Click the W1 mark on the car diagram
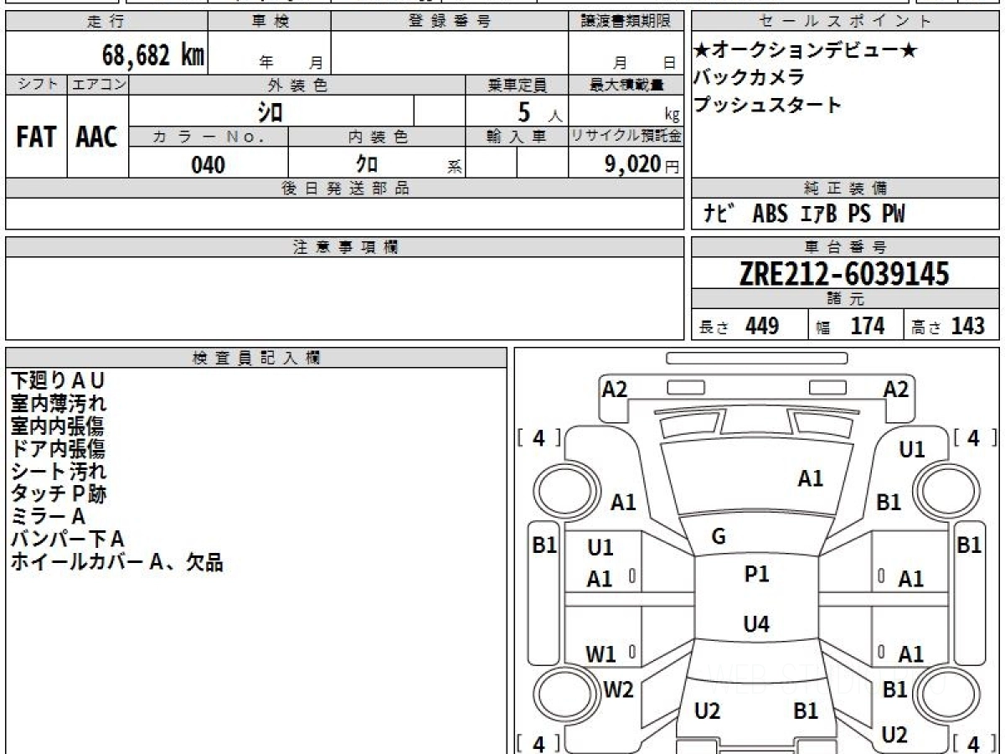This screenshot has width=1005, height=754. (x=600, y=654)
